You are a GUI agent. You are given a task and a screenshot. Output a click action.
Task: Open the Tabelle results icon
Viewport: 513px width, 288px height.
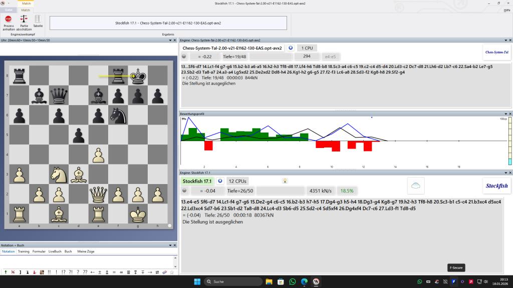(x=38, y=19)
